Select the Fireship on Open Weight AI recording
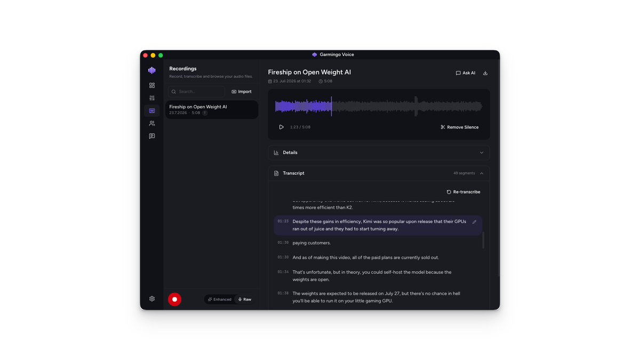The height and width of the screenshot is (360, 640). pyautogui.click(x=211, y=110)
